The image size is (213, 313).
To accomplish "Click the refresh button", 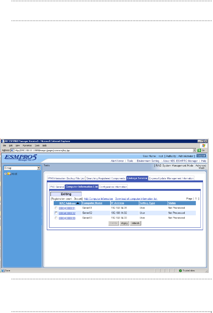I will pos(136,223).
